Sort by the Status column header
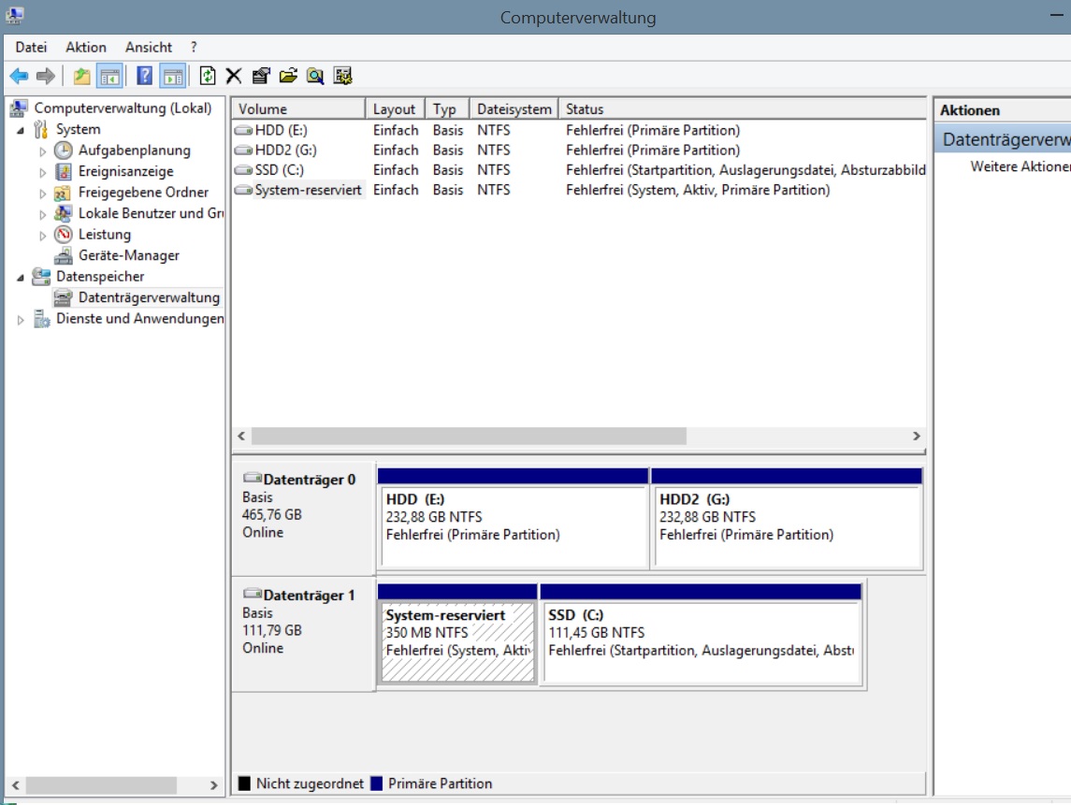This screenshot has height=805, width=1071. pos(743,109)
